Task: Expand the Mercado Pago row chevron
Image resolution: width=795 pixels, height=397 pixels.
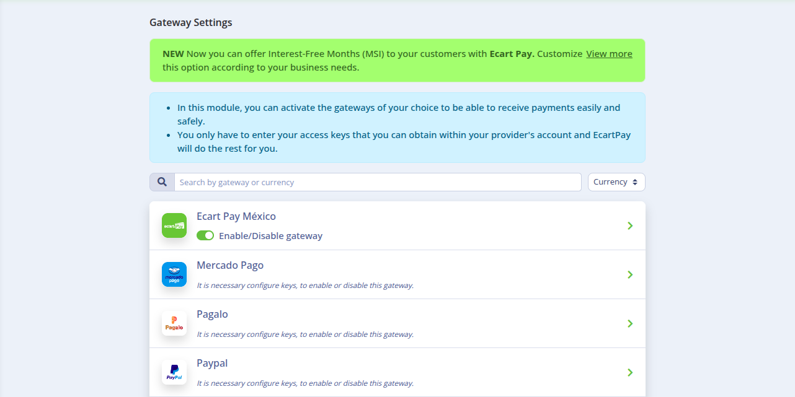Action: [630, 274]
